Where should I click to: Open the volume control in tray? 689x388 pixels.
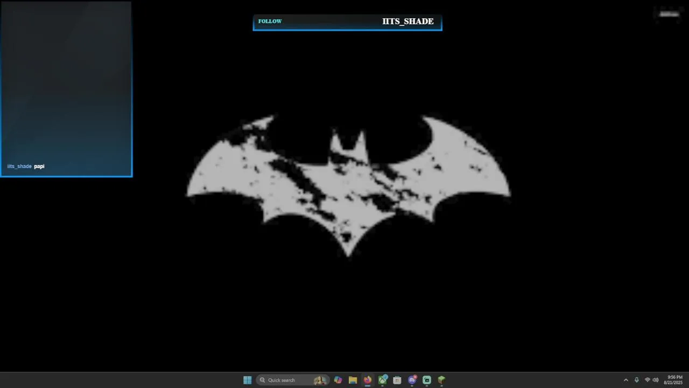pyautogui.click(x=656, y=380)
